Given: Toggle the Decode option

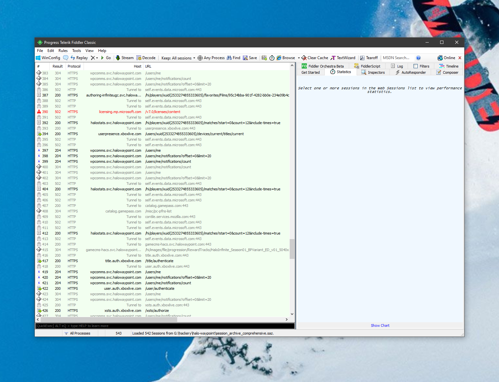Looking at the screenshot, I should click(146, 58).
